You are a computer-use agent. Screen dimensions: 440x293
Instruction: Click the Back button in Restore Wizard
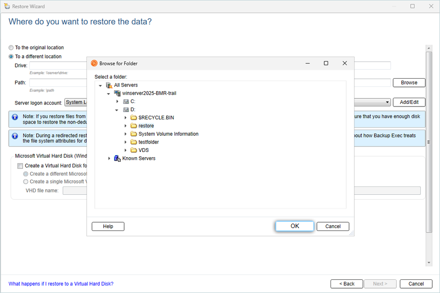pyautogui.click(x=347, y=284)
